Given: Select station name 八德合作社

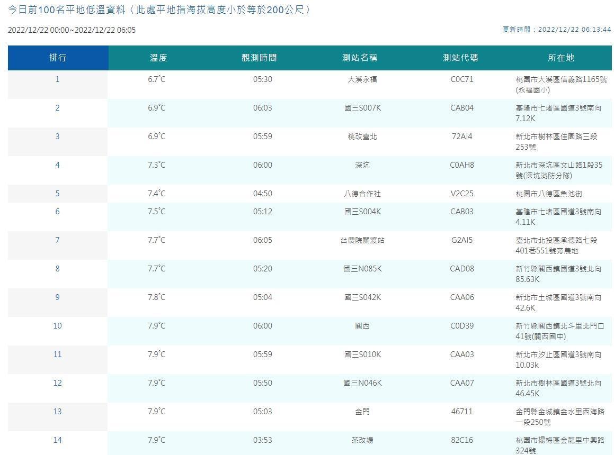Looking at the screenshot, I should (x=362, y=194).
